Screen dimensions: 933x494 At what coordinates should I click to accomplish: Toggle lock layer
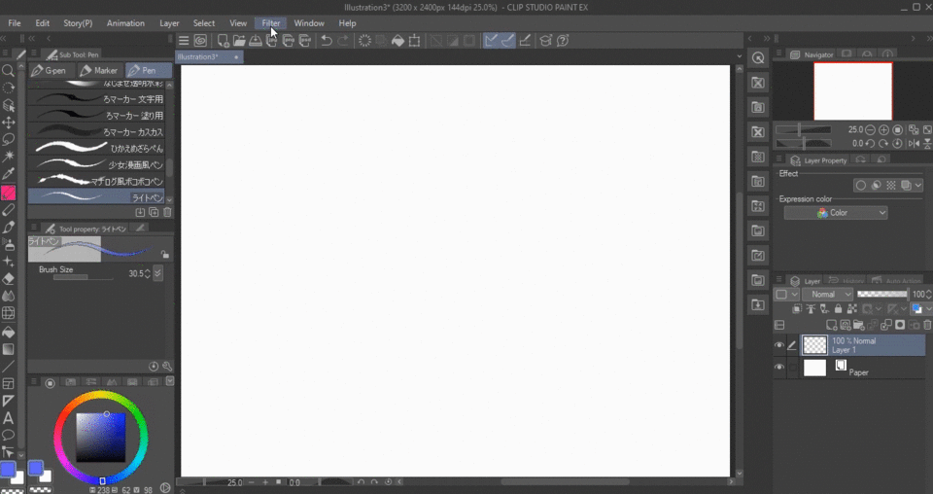pyautogui.click(x=838, y=309)
